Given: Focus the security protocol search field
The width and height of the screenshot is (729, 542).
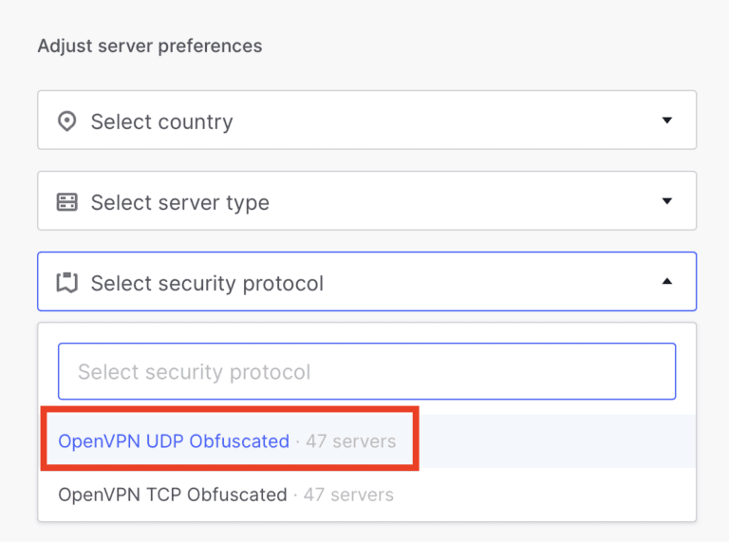Looking at the screenshot, I should point(366,371).
